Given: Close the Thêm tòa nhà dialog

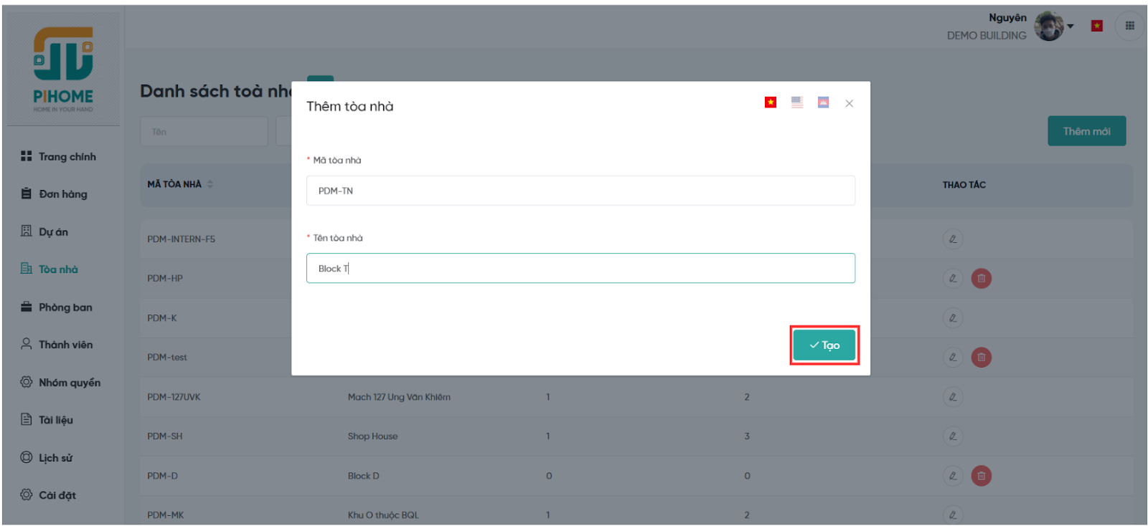Looking at the screenshot, I should [849, 103].
